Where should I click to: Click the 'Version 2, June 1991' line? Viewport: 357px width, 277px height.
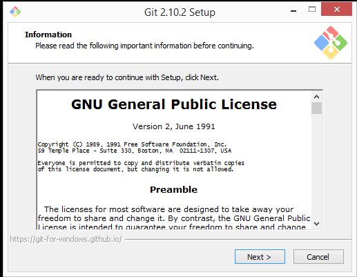tap(174, 126)
